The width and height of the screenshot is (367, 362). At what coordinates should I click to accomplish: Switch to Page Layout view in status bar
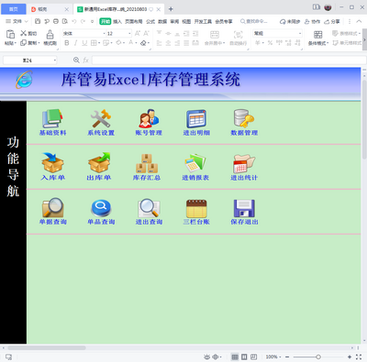click(x=244, y=357)
